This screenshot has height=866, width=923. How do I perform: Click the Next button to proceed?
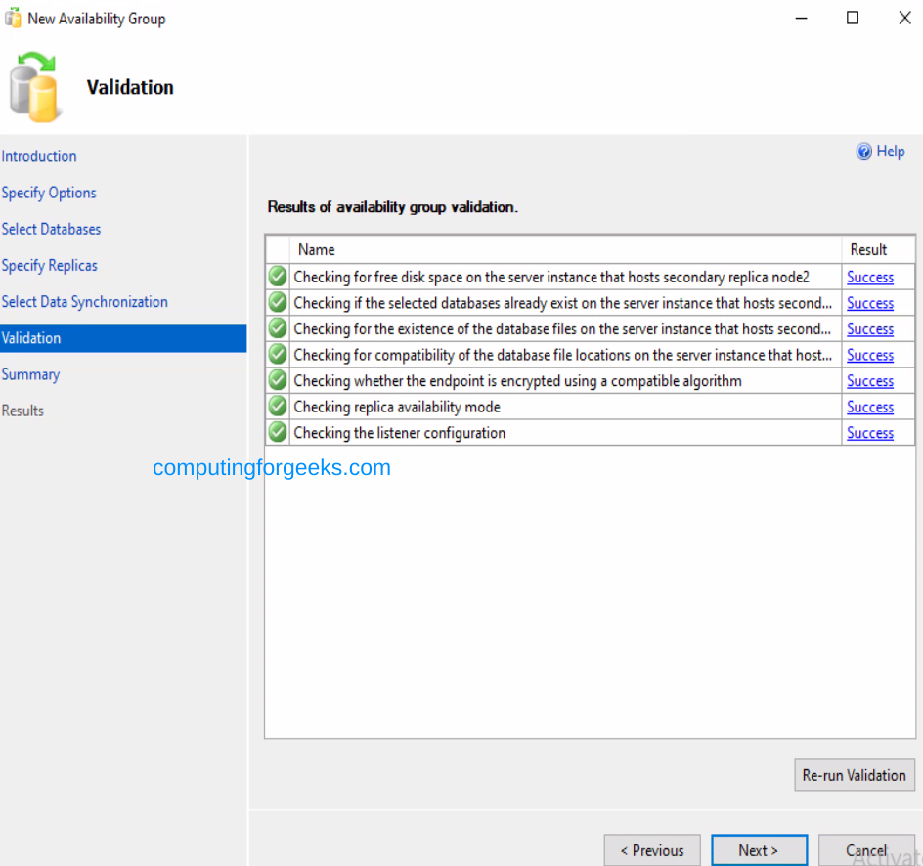(x=760, y=850)
